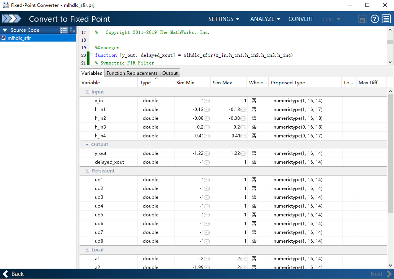
Task: Switch to the Output tab
Action: (170, 73)
